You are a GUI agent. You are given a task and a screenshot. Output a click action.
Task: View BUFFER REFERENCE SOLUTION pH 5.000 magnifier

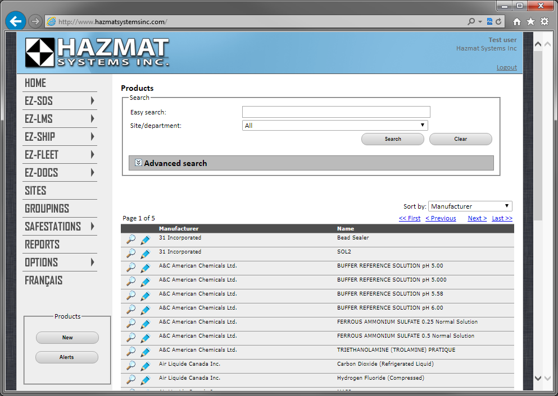click(130, 282)
